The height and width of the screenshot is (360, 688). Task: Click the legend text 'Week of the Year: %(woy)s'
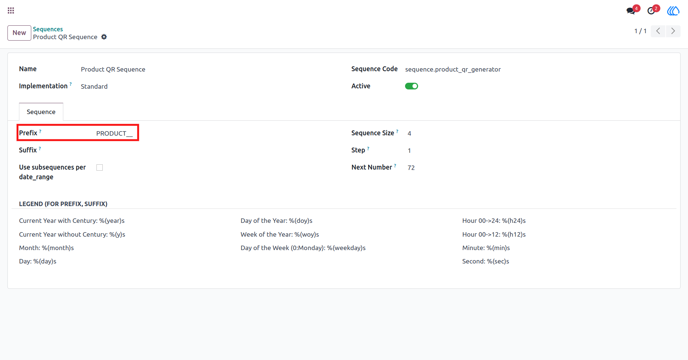pos(280,234)
